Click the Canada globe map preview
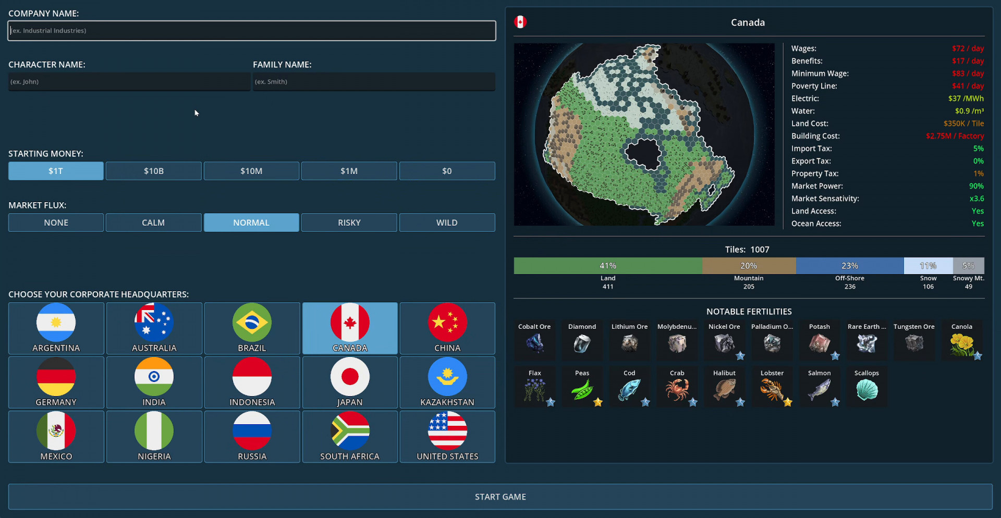 644,134
